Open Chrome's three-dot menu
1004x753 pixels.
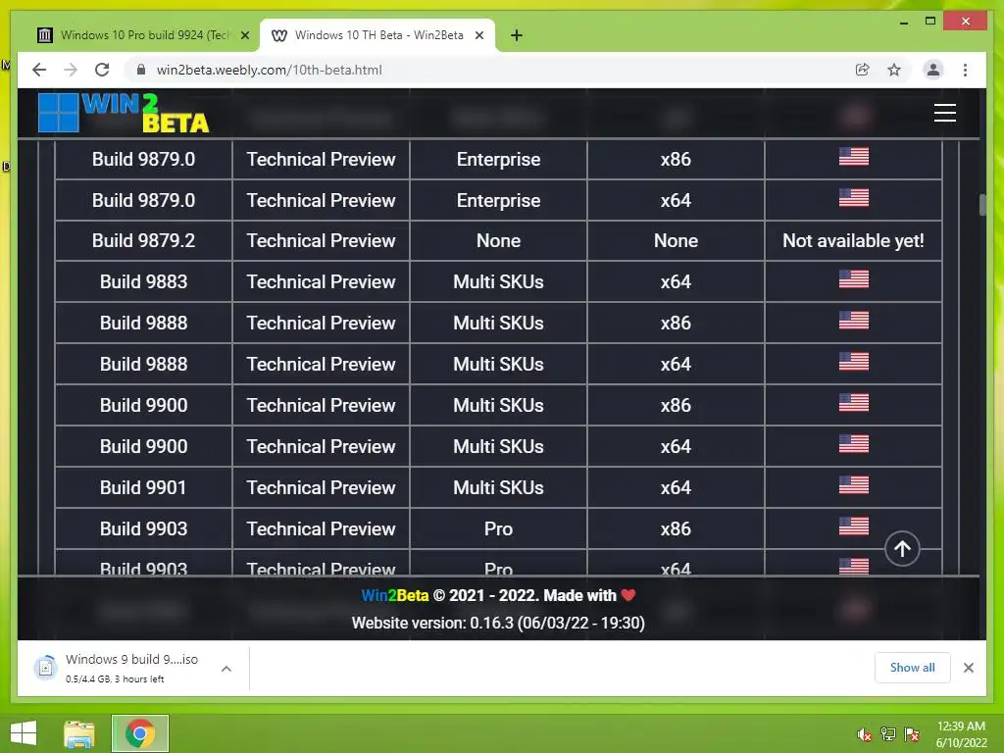coord(965,70)
